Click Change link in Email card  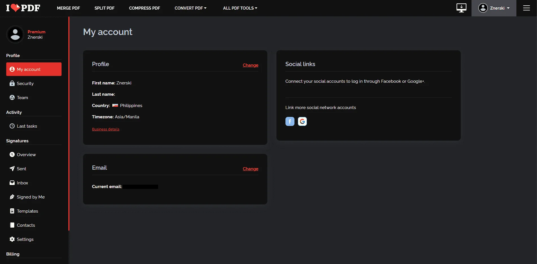coord(250,169)
